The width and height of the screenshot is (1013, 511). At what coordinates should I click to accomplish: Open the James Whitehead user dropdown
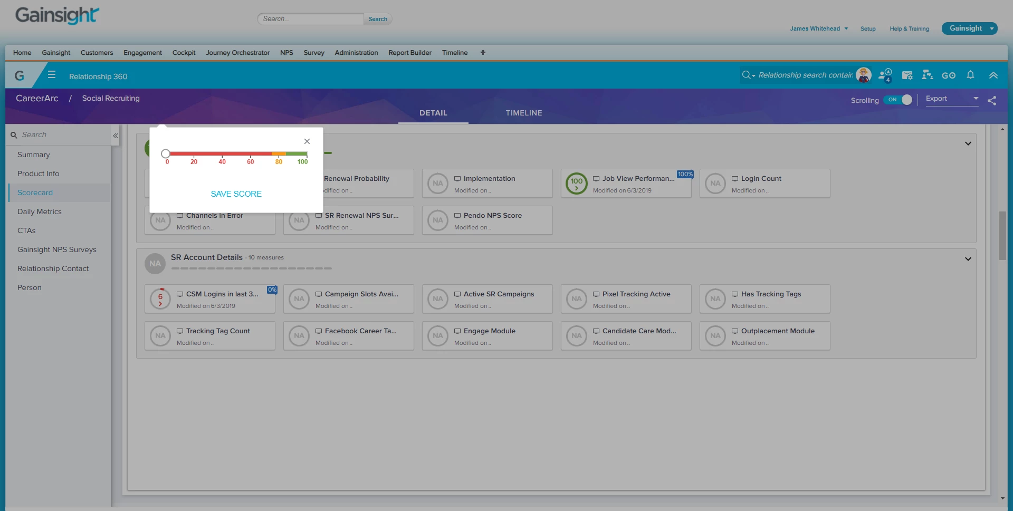click(819, 28)
